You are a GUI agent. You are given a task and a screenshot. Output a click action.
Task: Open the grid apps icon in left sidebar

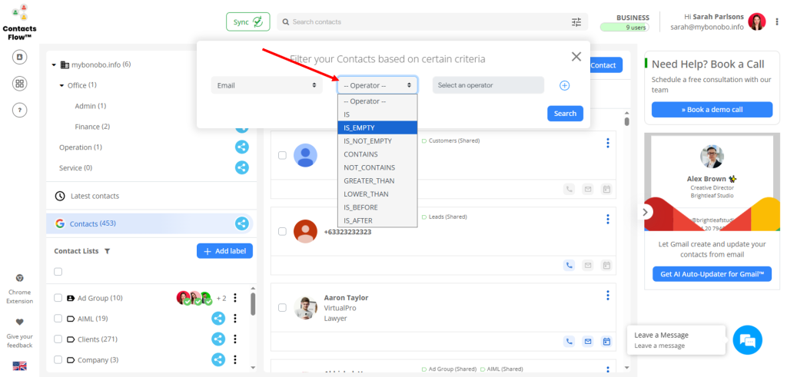[x=20, y=84]
